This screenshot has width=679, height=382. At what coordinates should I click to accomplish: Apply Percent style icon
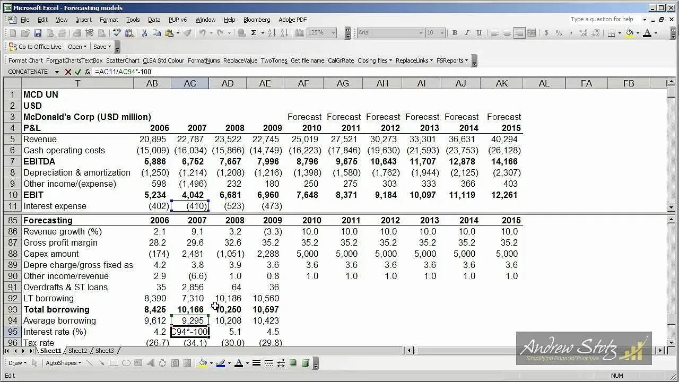coord(559,33)
